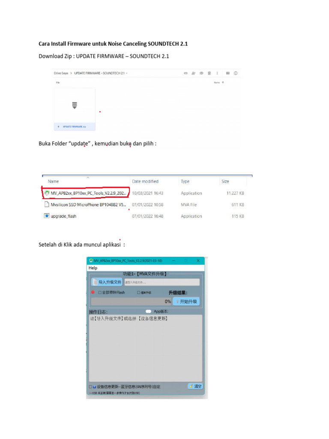Click the UPDATE FIRMWARE.zip file name label
The height and width of the screenshot is (439, 329).
point(75,126)
